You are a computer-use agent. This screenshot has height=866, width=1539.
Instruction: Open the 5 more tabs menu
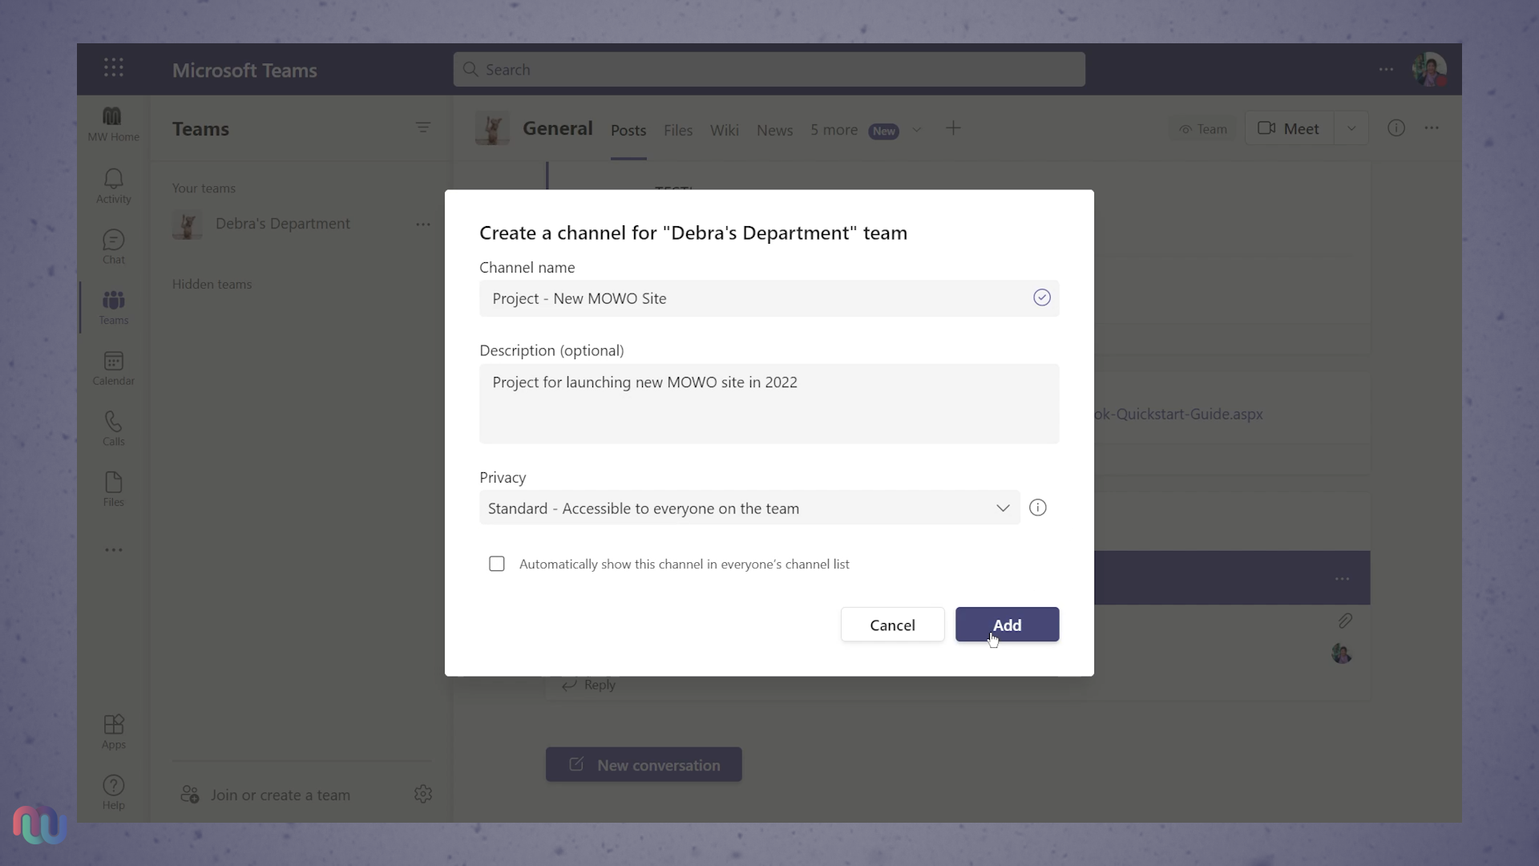pyautogui.click(x=834, y=130)
